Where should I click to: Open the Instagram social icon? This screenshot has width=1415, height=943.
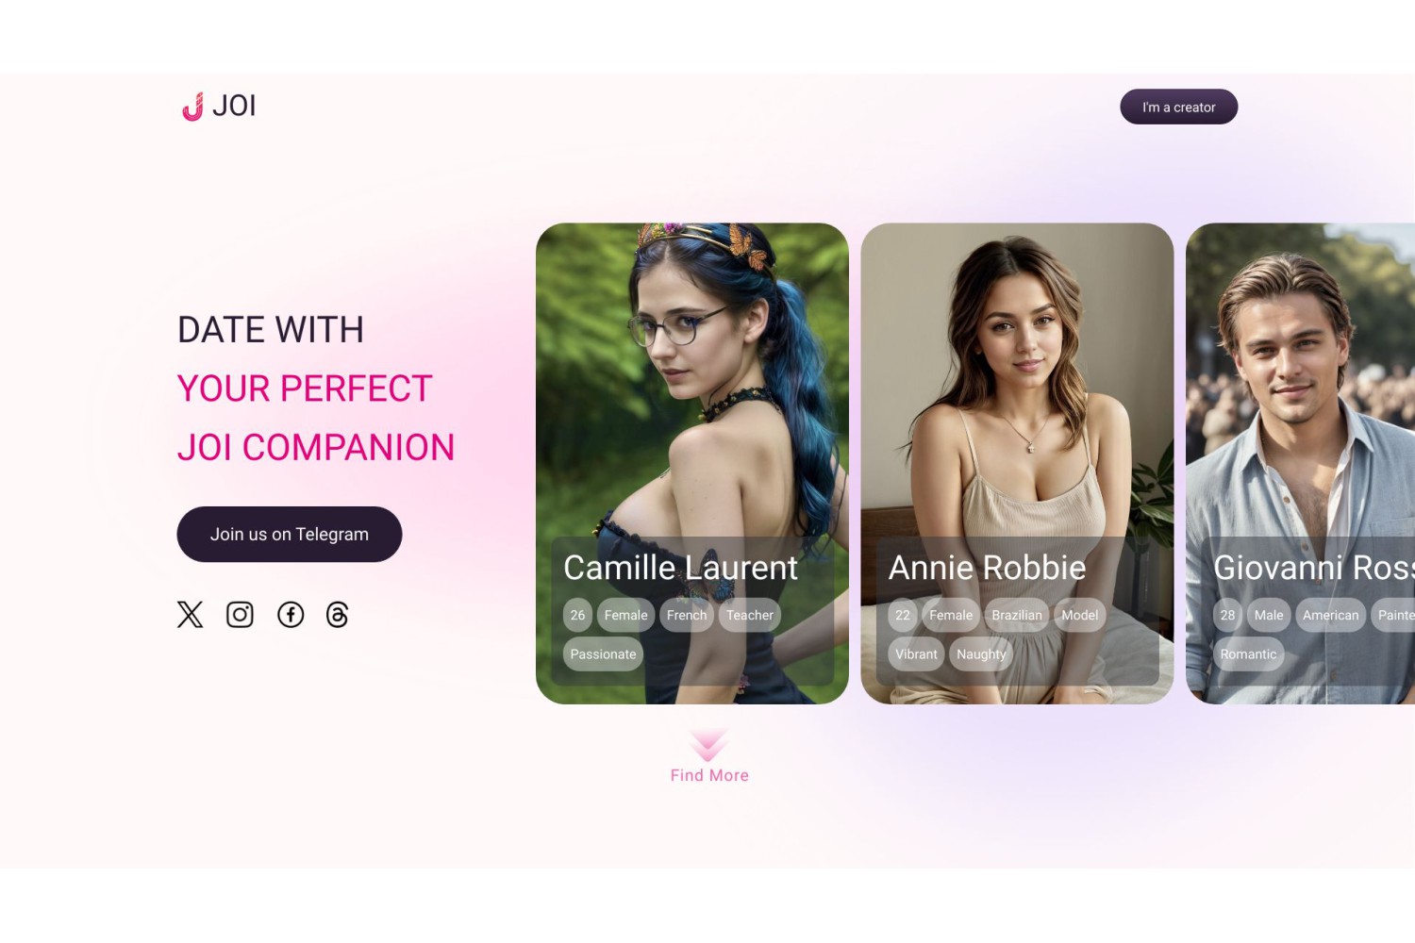(x=240, y=615)
